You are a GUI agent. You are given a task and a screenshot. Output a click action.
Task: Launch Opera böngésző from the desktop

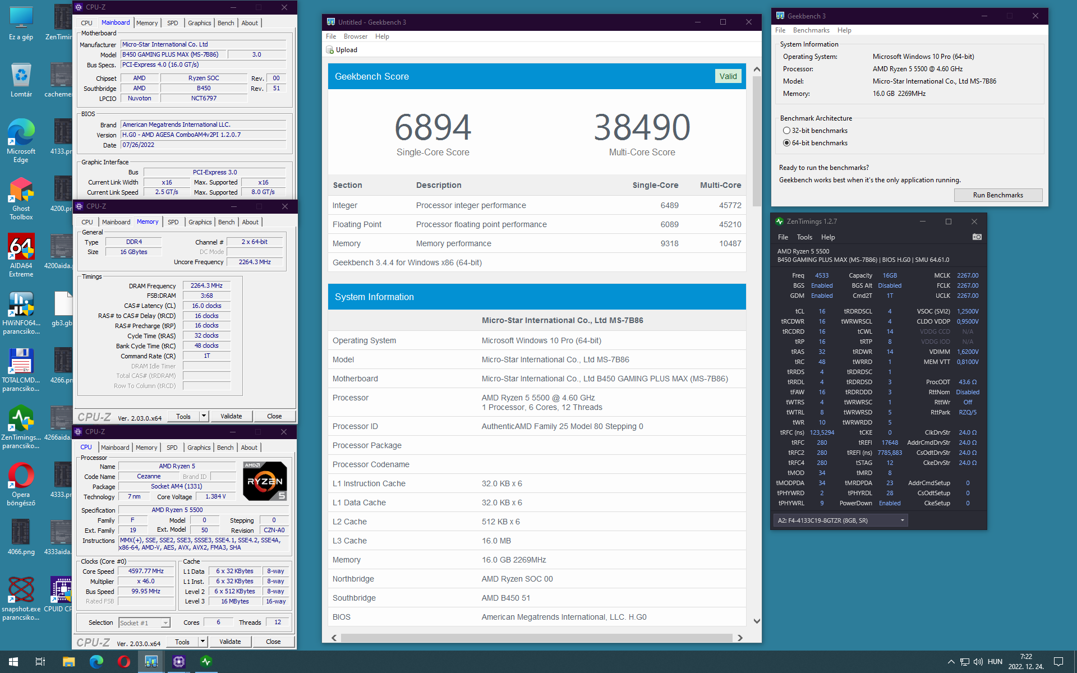(21, 485)
